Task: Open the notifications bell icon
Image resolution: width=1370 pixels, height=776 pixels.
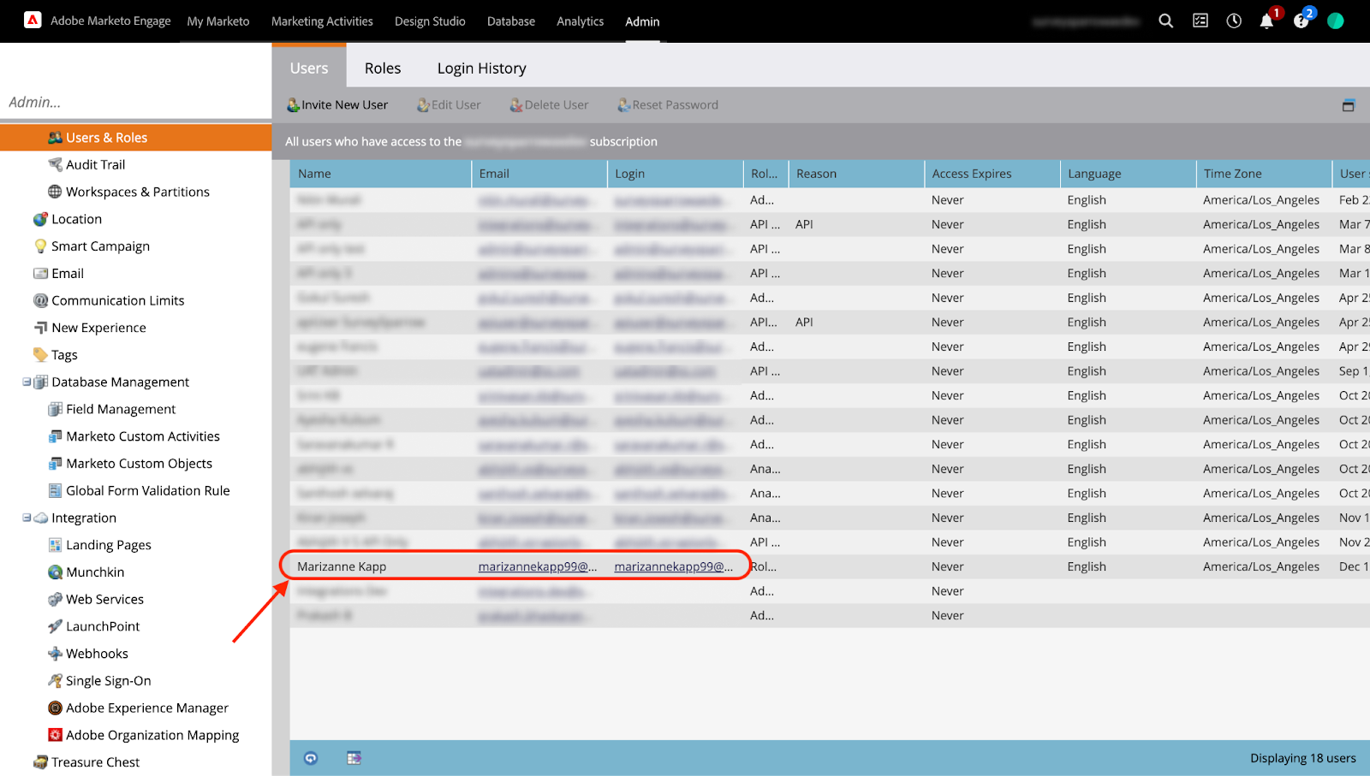Action: [1266, 21]
